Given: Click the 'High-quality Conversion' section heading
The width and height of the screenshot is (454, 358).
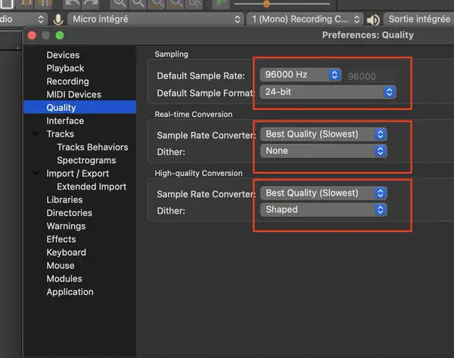Looking at the screenshot, I should click(198, 174).
